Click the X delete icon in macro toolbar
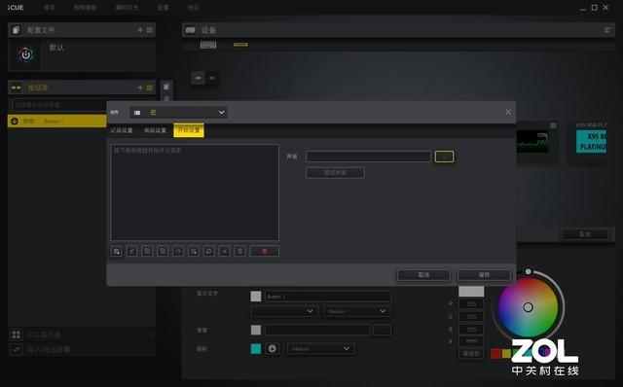The image size is (623, 387). (x=225, y=251)
